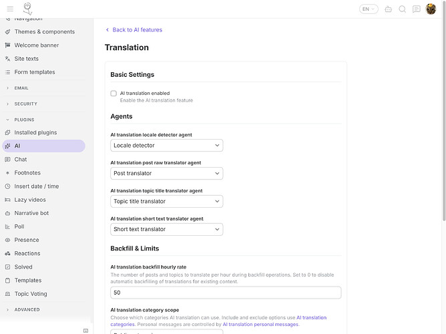Click the backfill hourly rate field

click(x=226, y=293)
